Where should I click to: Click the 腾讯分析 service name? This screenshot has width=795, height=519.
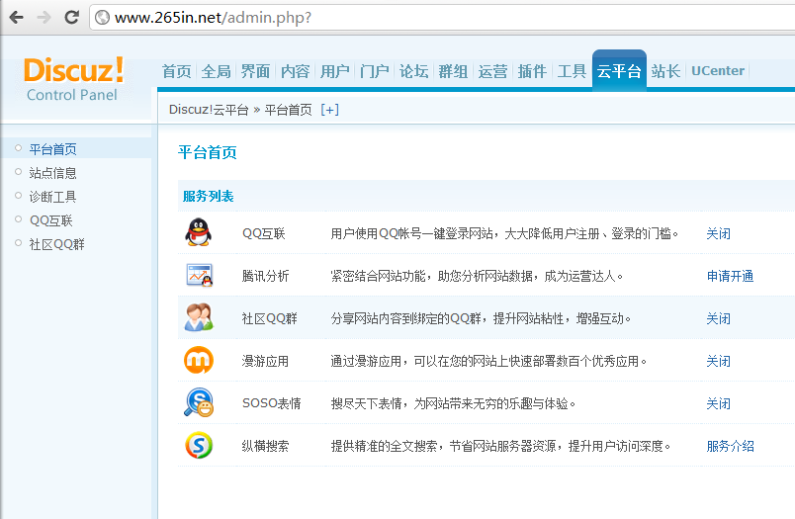click(x=265, y=276)
